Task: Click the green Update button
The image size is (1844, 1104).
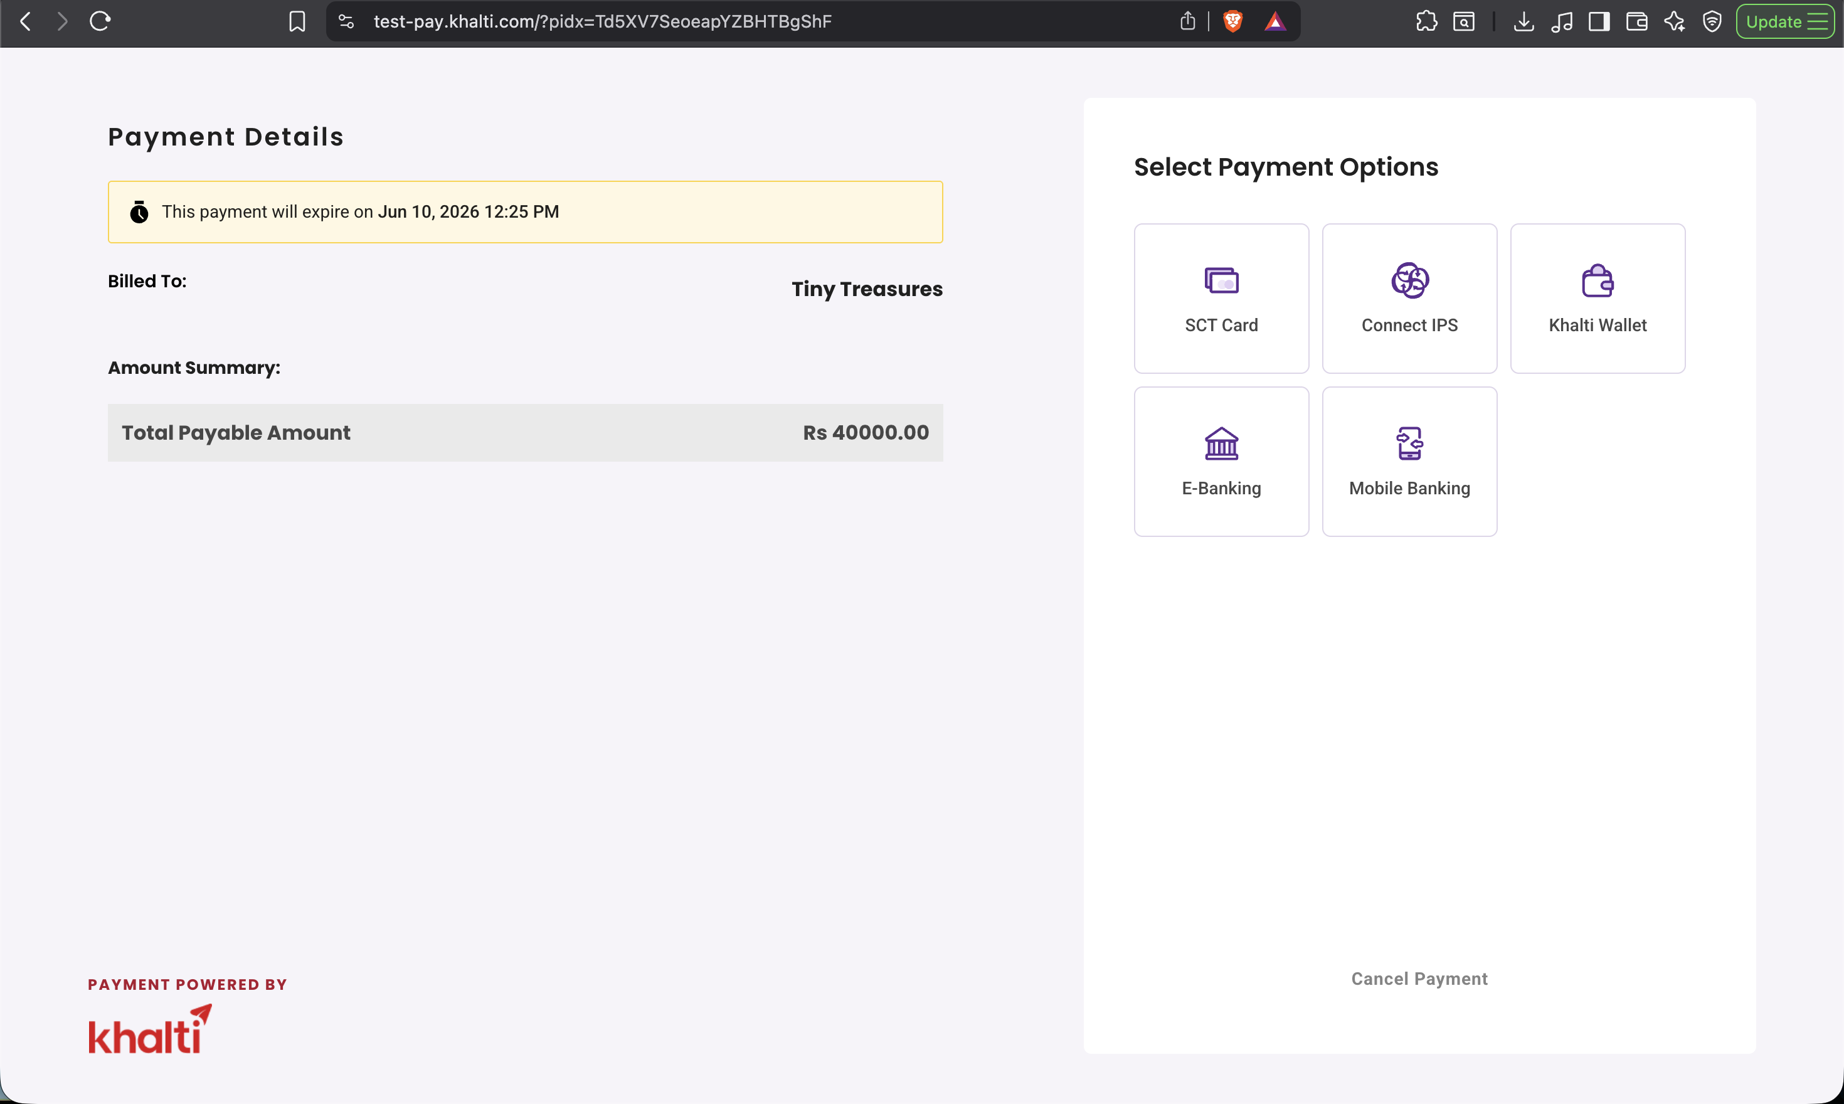Action: pyautogui.click(x=1784, y=21)
